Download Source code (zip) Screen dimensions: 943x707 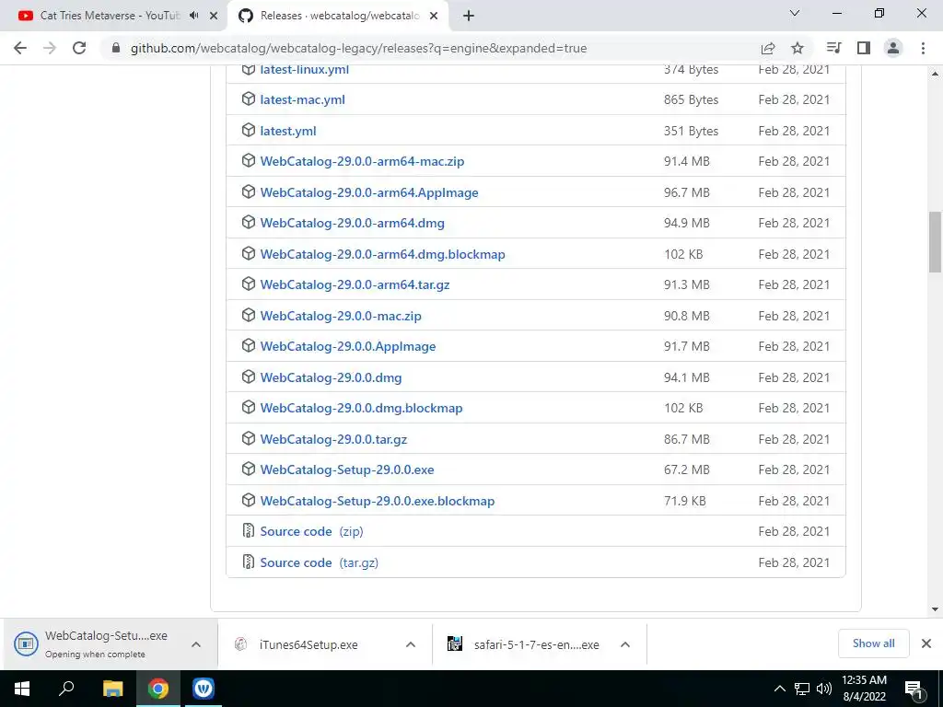311,531
